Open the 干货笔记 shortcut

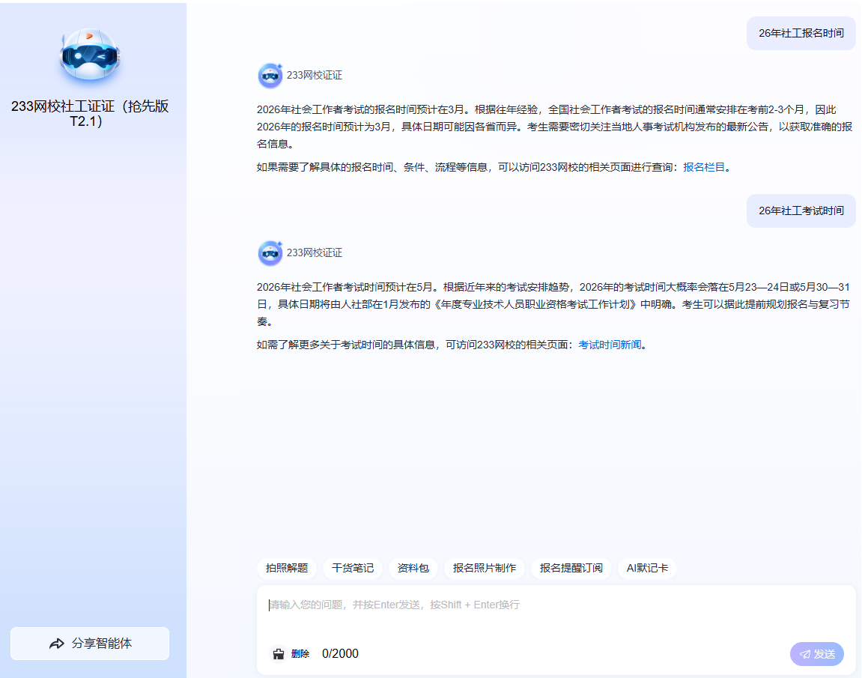click(x=353, y=568)
